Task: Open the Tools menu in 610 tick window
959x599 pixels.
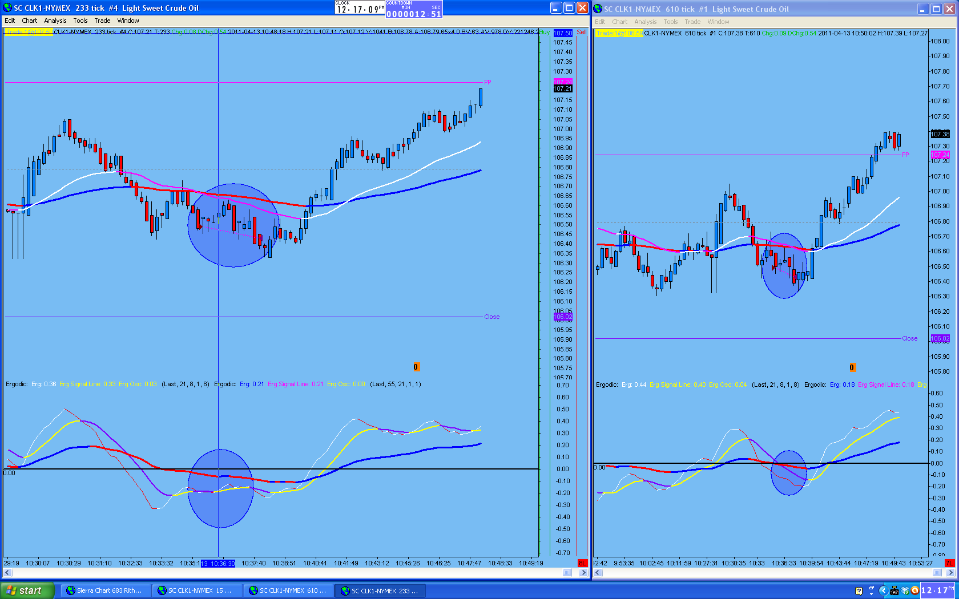Action: [671, 22]
